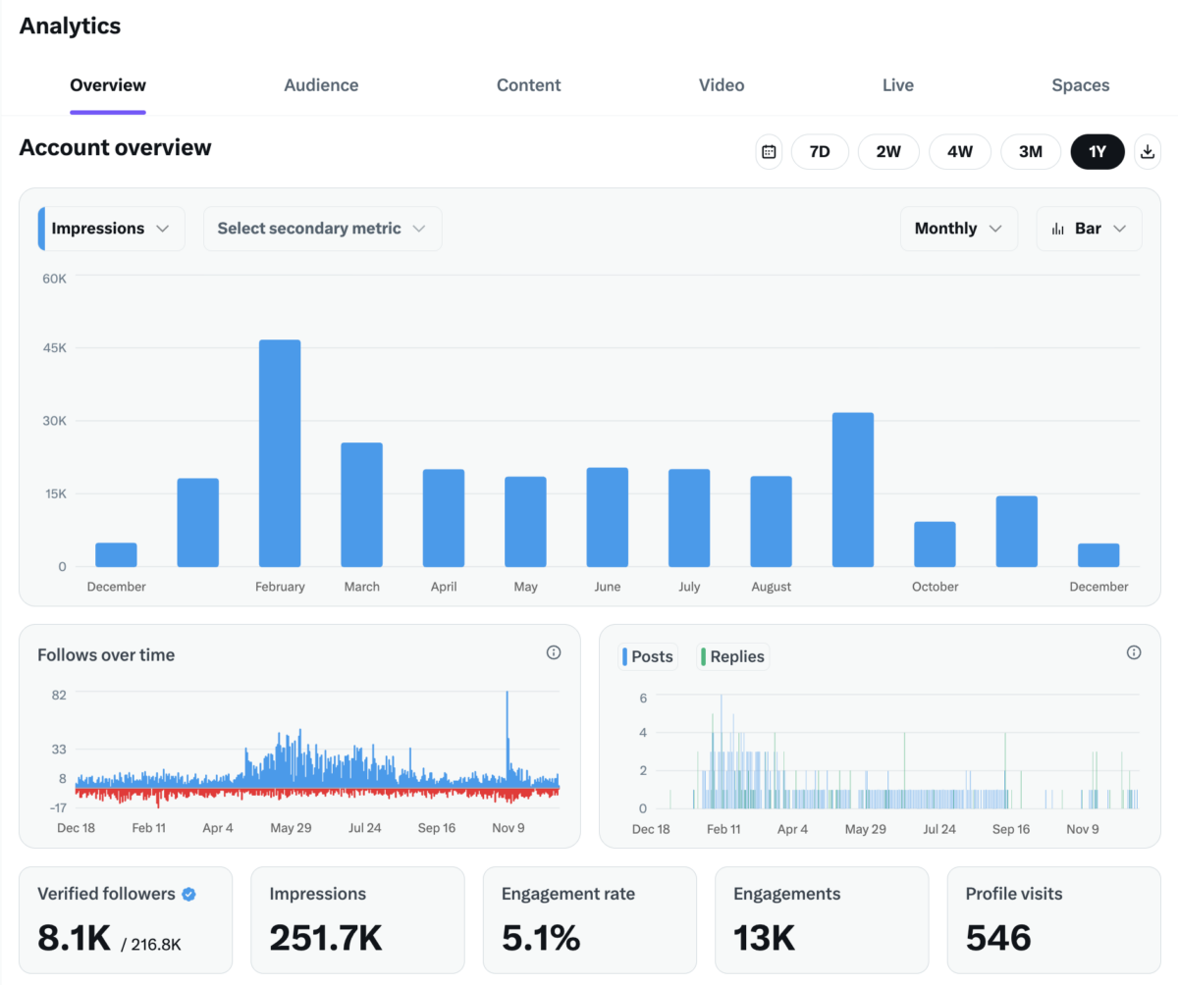Toggle the Replies legend in the chart

[731, 656]
